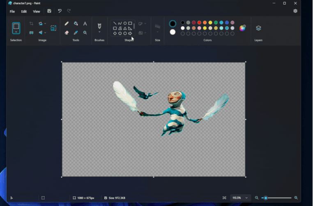Pick the green palette color
Image resolution: width=313 pixels, height=206 pixels.
[216, 23]
